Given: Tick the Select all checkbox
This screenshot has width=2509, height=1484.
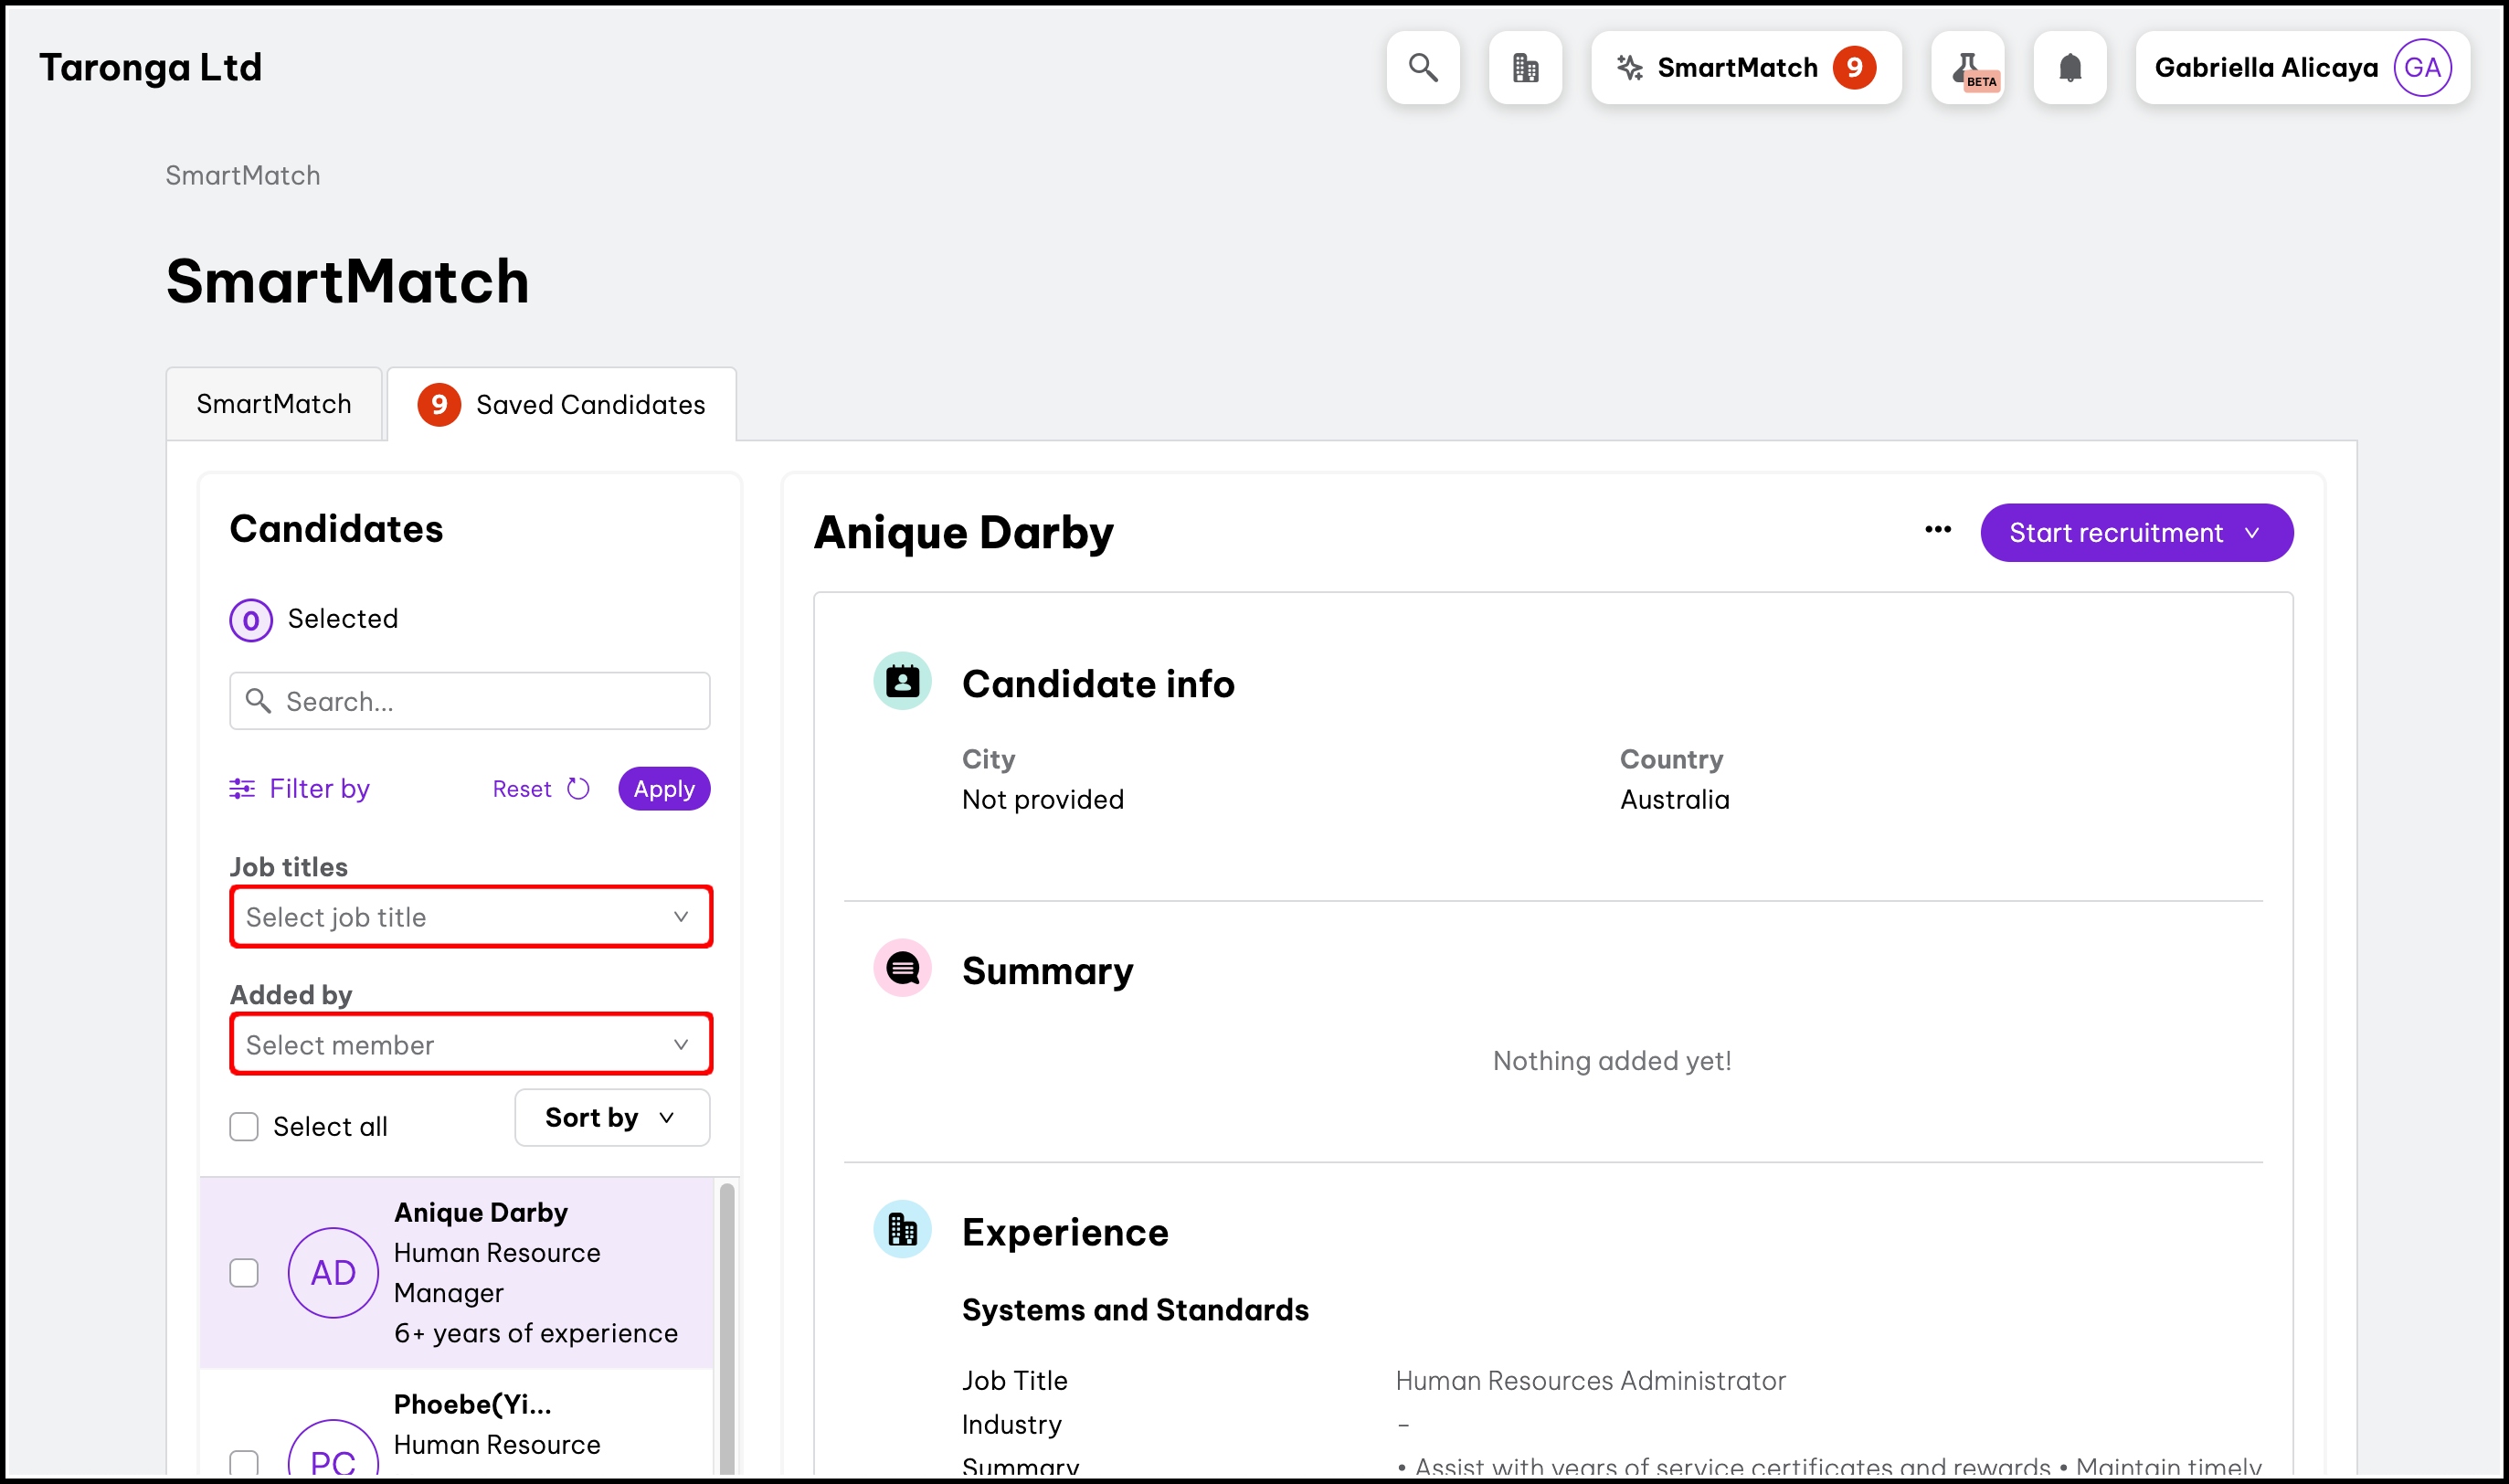Looking at the screenshot, I should pyautogui.click(x=244, y=1127).
